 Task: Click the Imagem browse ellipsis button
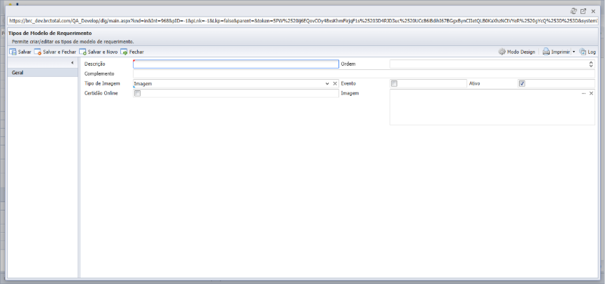[584, 93]
